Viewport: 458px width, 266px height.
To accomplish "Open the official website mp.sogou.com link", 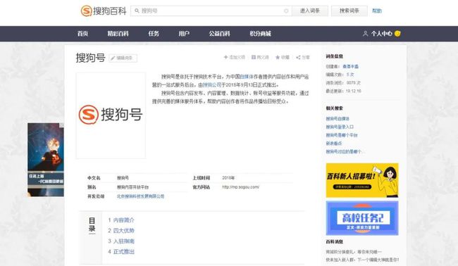I will (240, 187).
